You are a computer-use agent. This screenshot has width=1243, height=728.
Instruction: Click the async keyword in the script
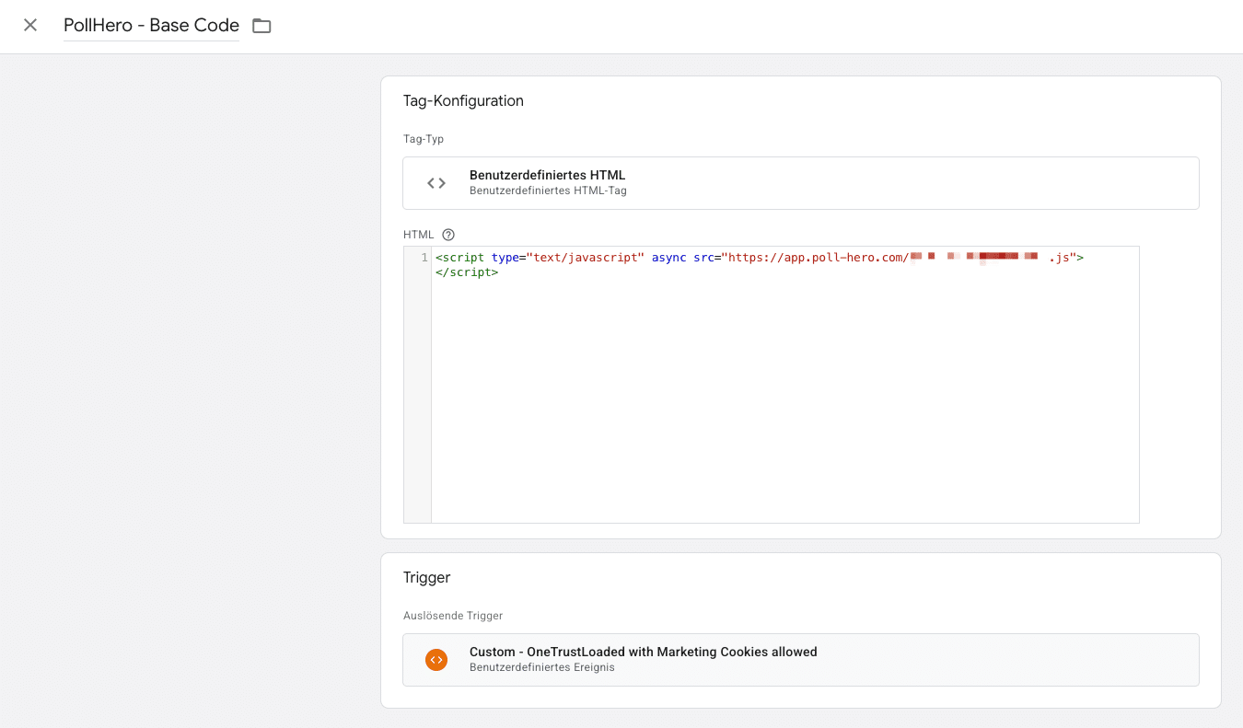point(668,258)
